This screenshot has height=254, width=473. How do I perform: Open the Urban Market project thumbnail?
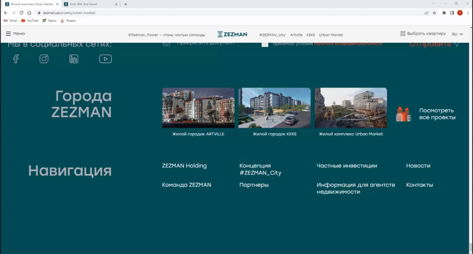pos(351,108)
